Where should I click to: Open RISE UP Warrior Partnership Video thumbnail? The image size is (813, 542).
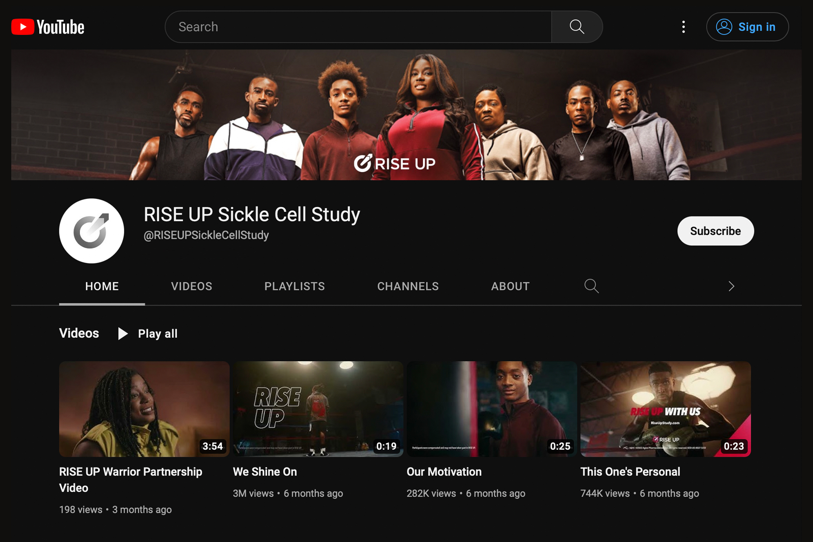[144, 409]
